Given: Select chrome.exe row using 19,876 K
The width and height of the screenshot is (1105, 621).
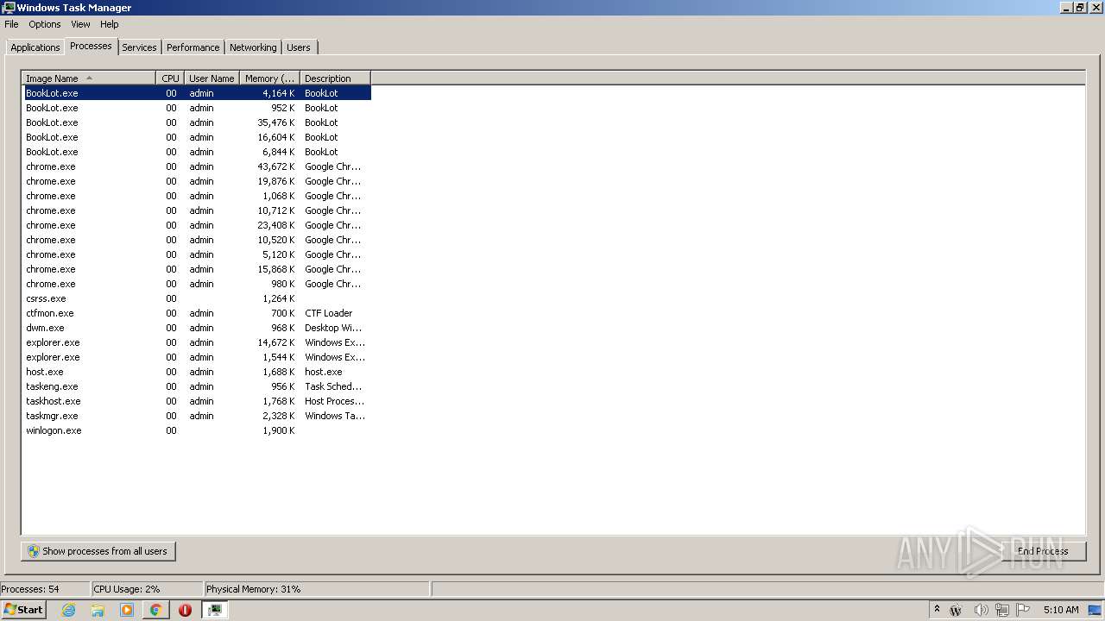Looking at the screenshot, I should click(197, 181).
